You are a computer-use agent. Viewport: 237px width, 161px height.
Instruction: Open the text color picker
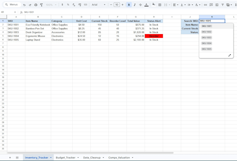(146, 5)
